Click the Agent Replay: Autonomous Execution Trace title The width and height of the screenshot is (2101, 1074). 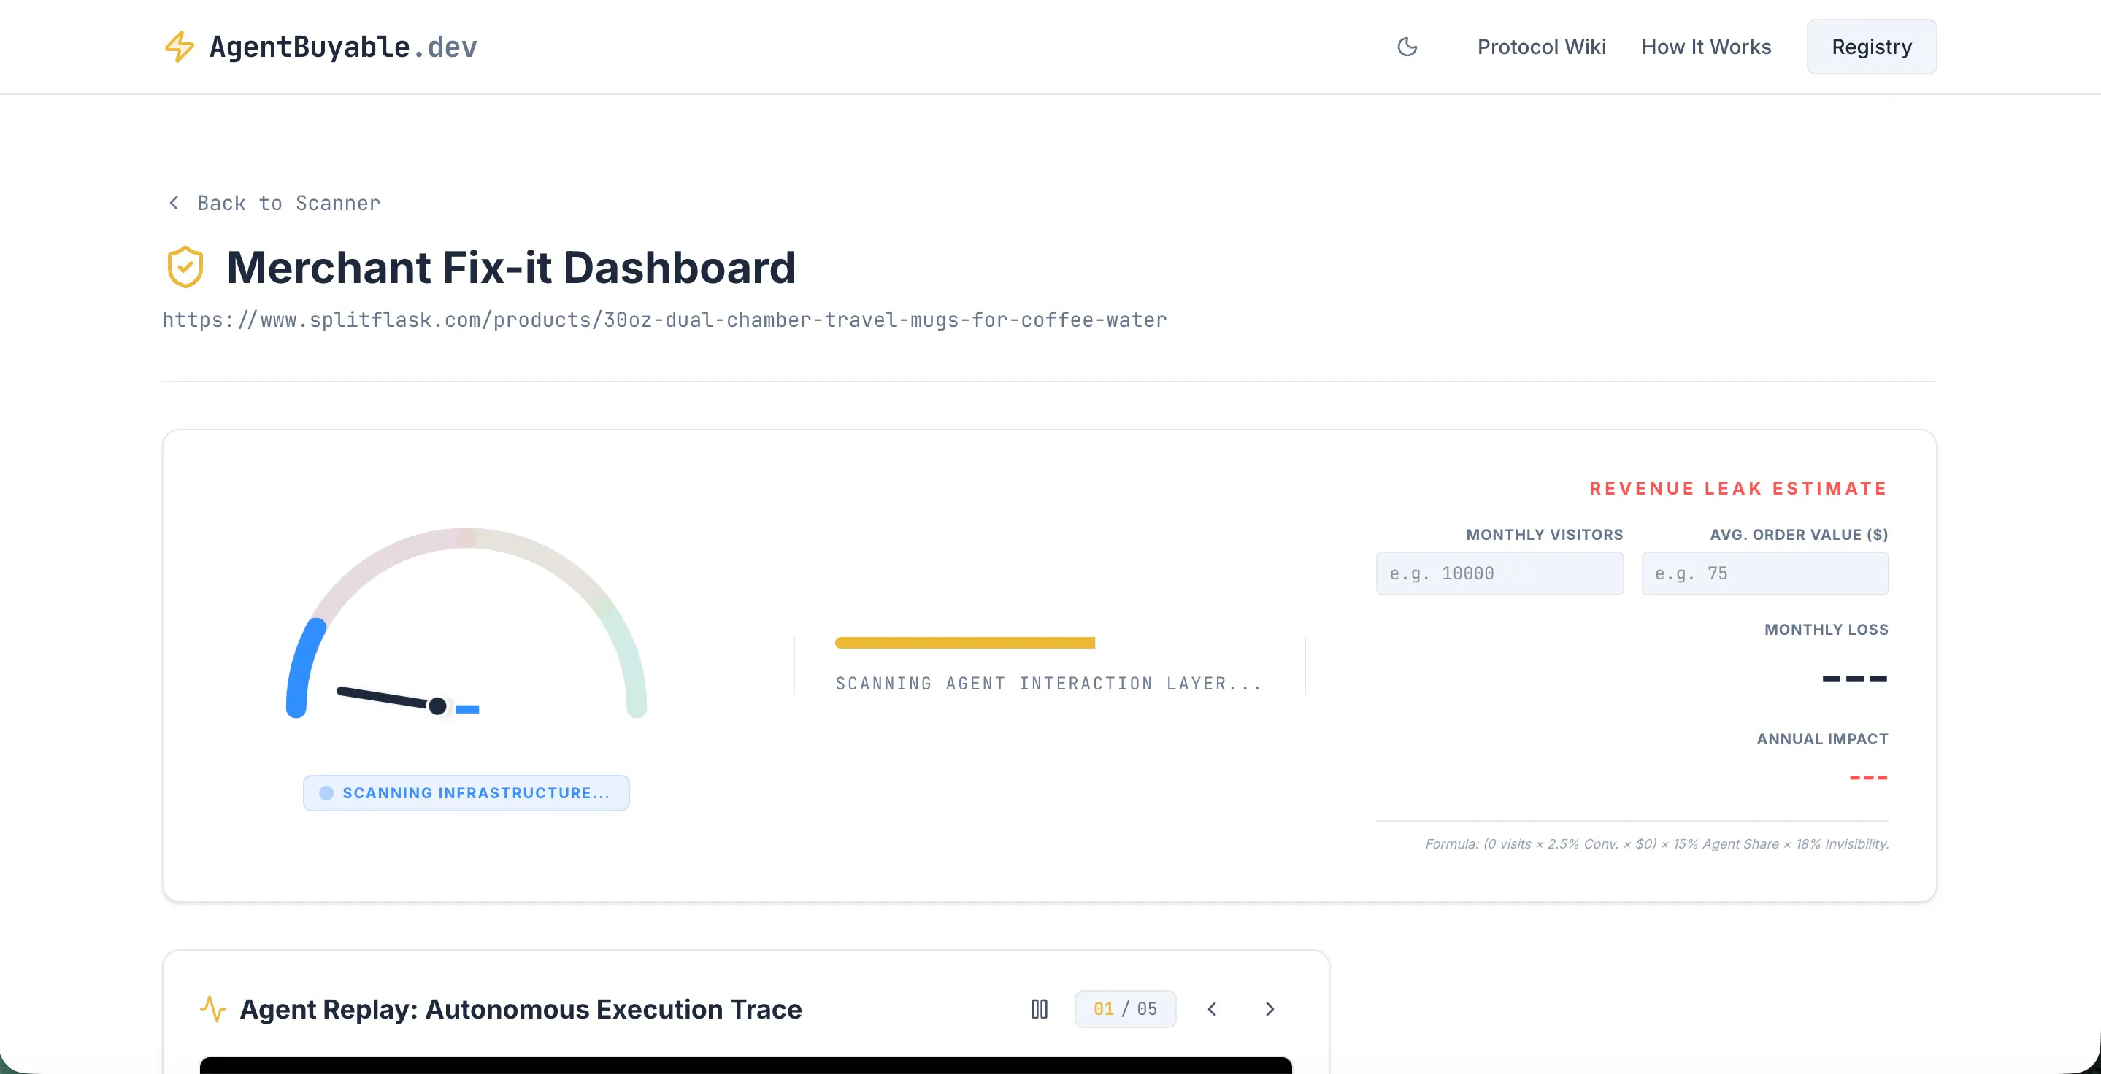tap(521, 1009)
